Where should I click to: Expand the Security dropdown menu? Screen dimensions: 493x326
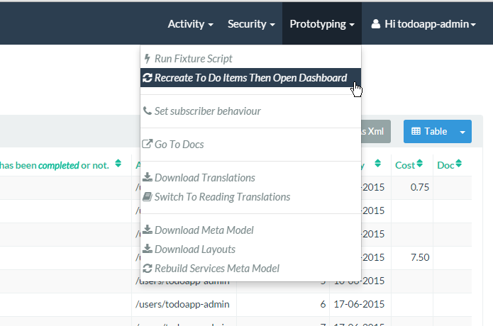pos(251,24)
